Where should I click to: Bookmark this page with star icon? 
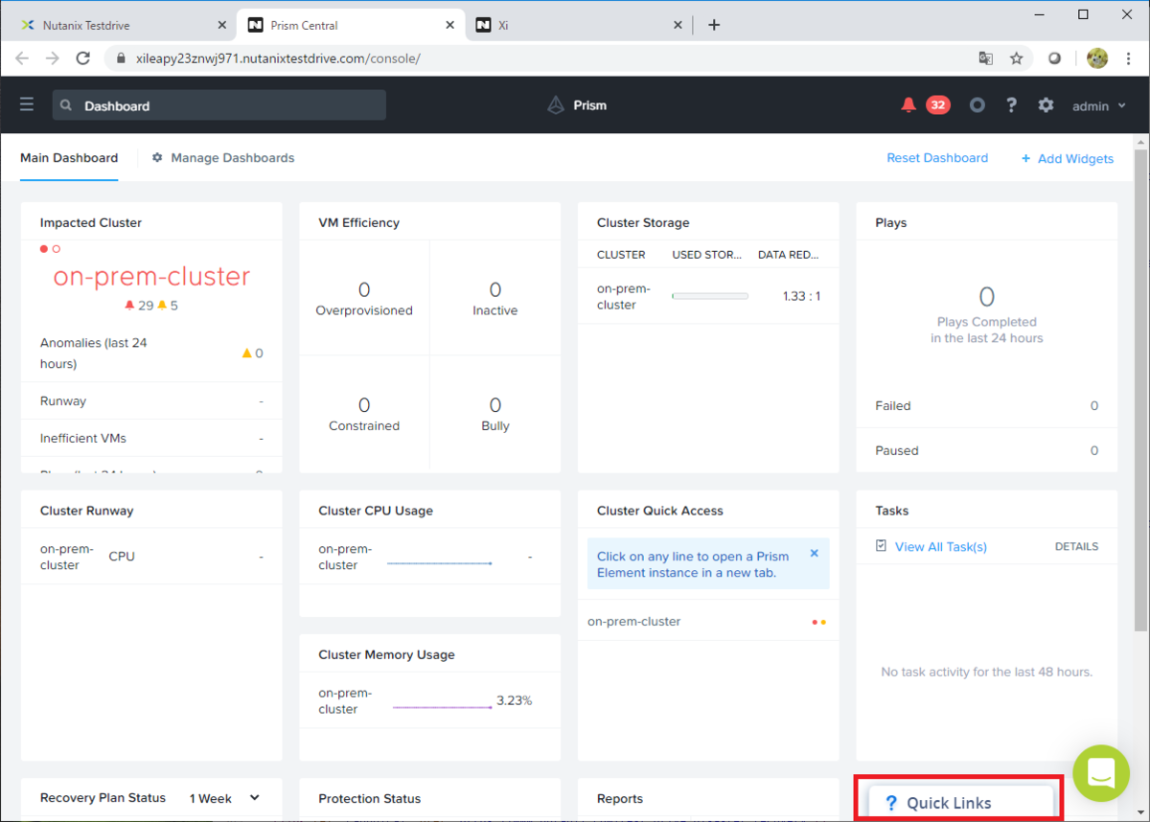tap(1017, 58)
